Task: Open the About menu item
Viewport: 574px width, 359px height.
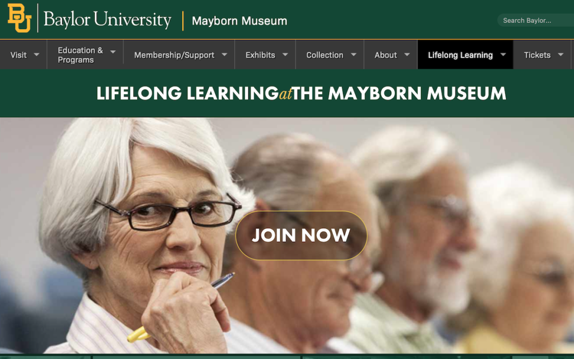Action: click(386, 55)
